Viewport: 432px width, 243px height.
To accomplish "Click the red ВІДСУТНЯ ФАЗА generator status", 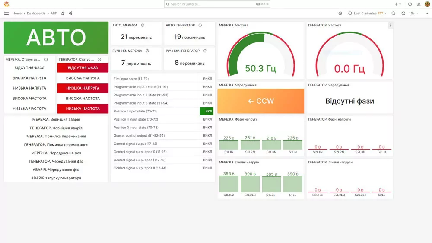I will coord(83,68).
